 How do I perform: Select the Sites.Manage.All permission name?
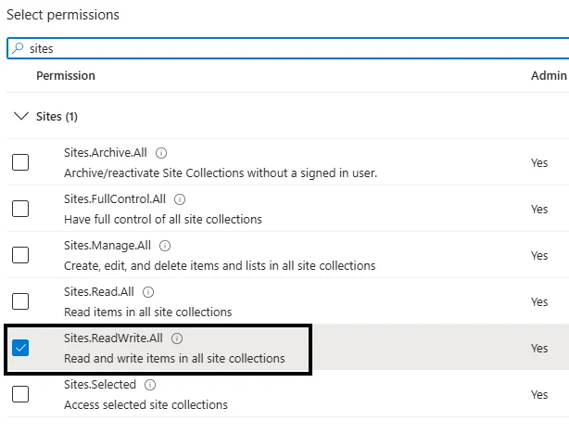coord(107,246)
